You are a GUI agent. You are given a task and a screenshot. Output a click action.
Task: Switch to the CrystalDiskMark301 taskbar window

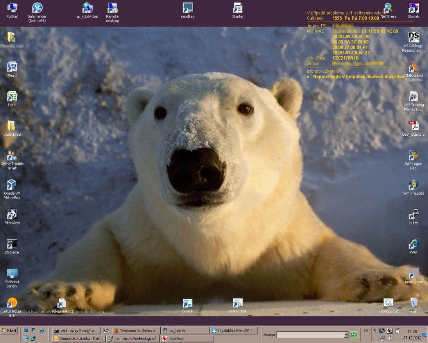tap(234, 331)
